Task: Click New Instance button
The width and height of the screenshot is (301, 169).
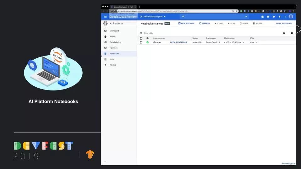Action: click(x=186, y=24)
